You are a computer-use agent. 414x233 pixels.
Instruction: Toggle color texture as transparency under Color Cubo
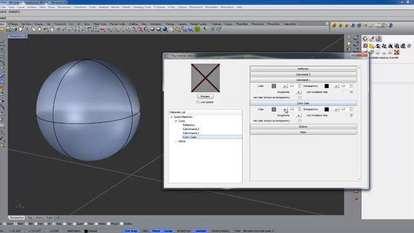point(300,121)
